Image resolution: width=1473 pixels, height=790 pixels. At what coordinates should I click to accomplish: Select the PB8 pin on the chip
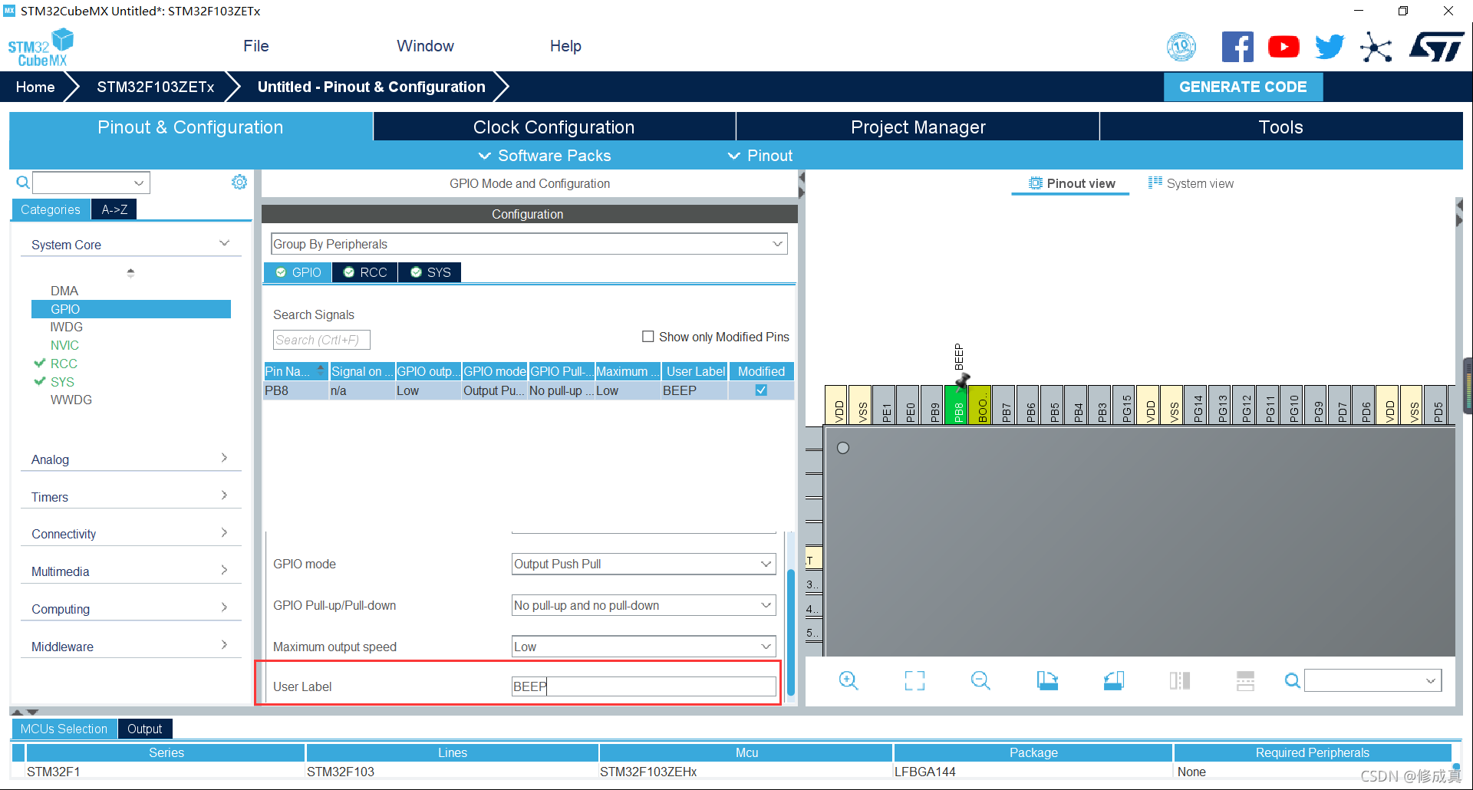pos(957,405)
